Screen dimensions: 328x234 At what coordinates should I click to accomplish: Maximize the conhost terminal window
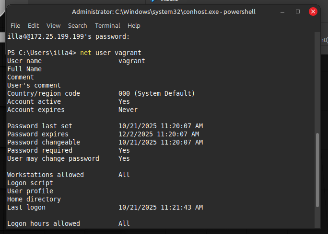[x=298, y=11]
